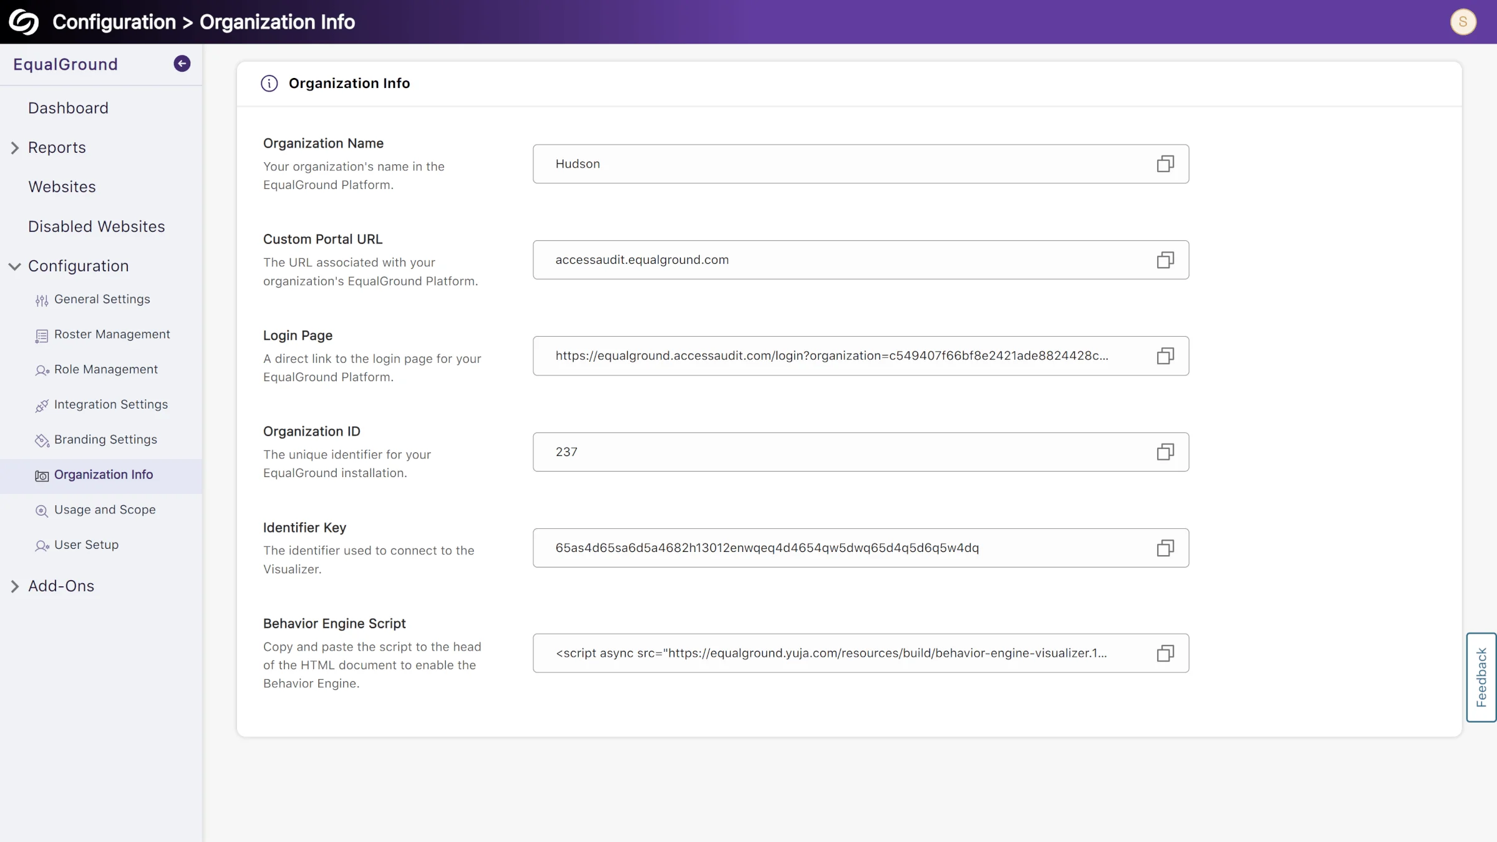Image resolution: width=1497 pixels, height=842 pixels.
Task: Copy the Custom Portal URL
Action: (x=1165, y=260)
